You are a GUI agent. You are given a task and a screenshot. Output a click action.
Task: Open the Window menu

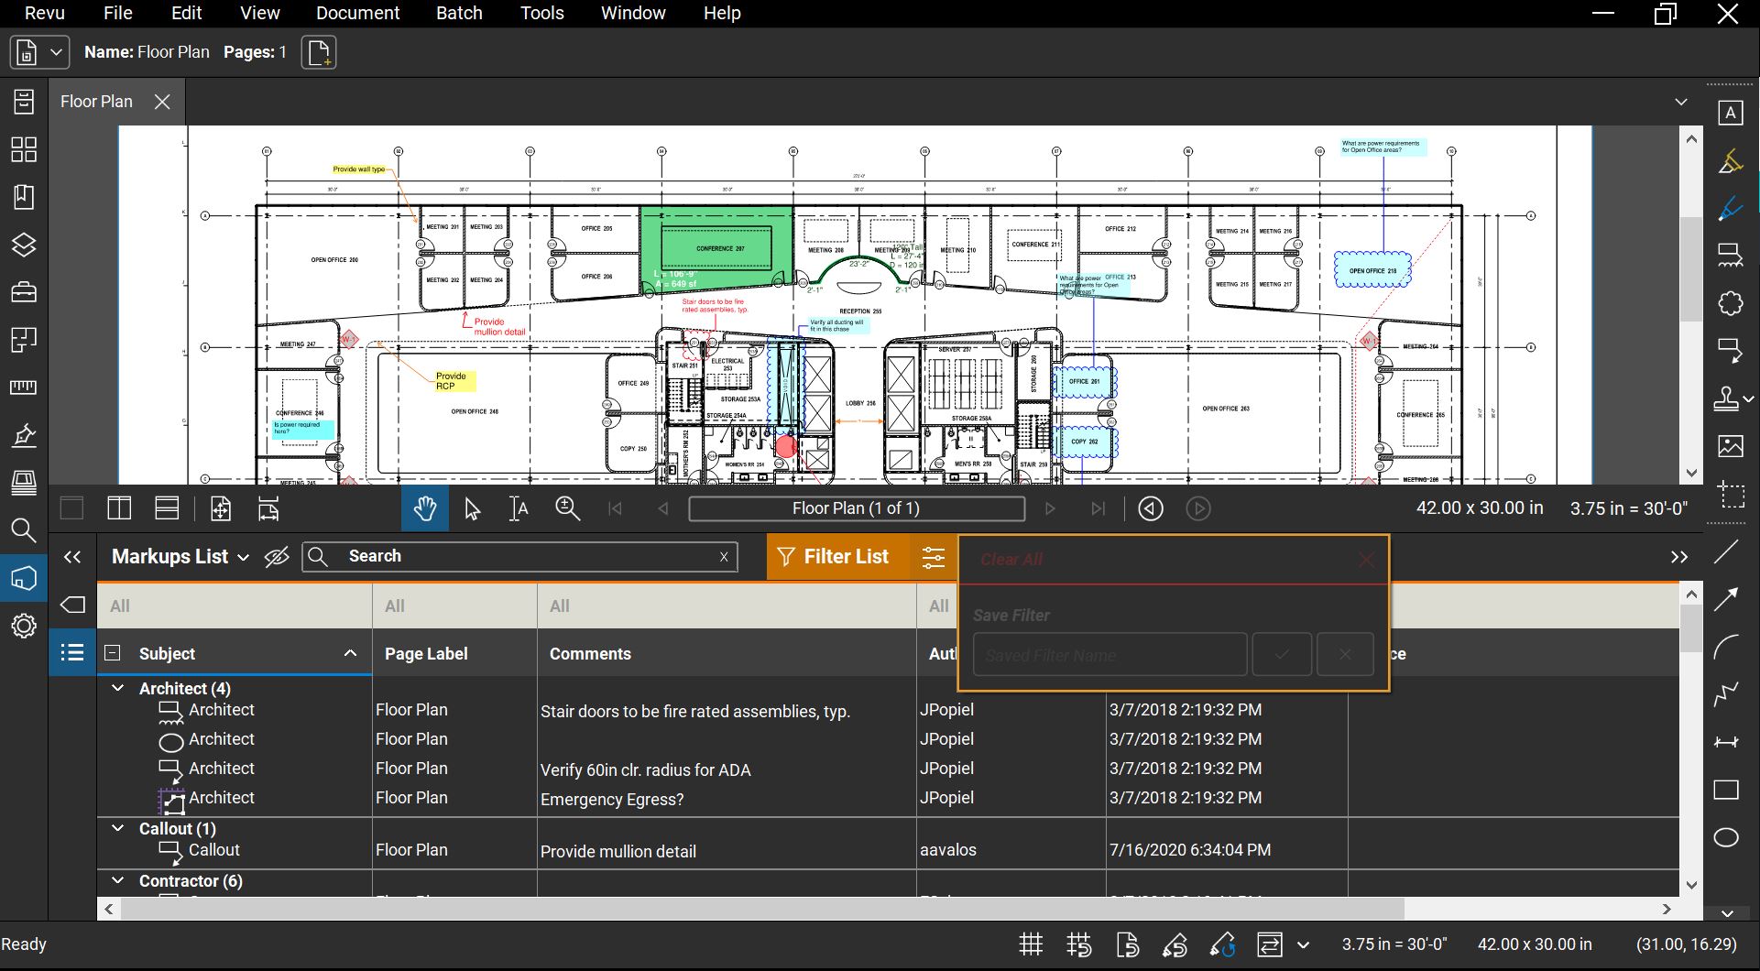[632, 13]
